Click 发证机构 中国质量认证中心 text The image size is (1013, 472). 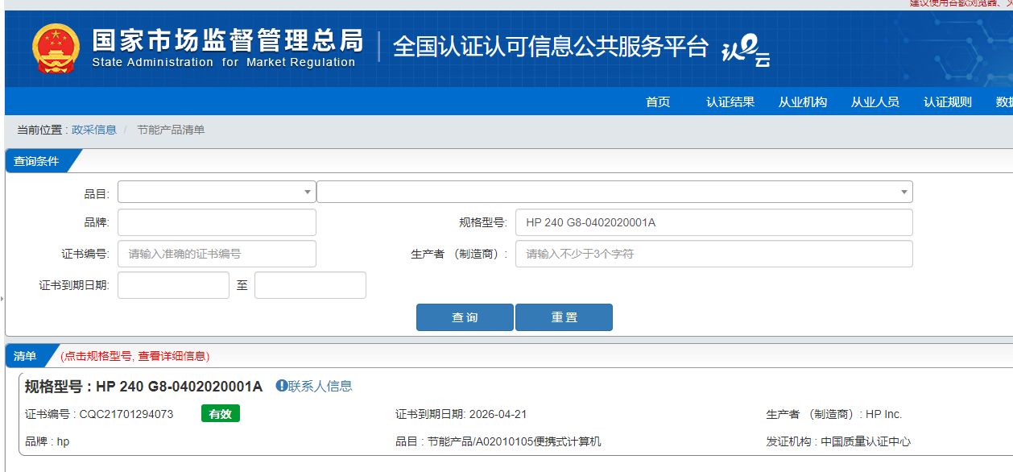coord(838,441)
